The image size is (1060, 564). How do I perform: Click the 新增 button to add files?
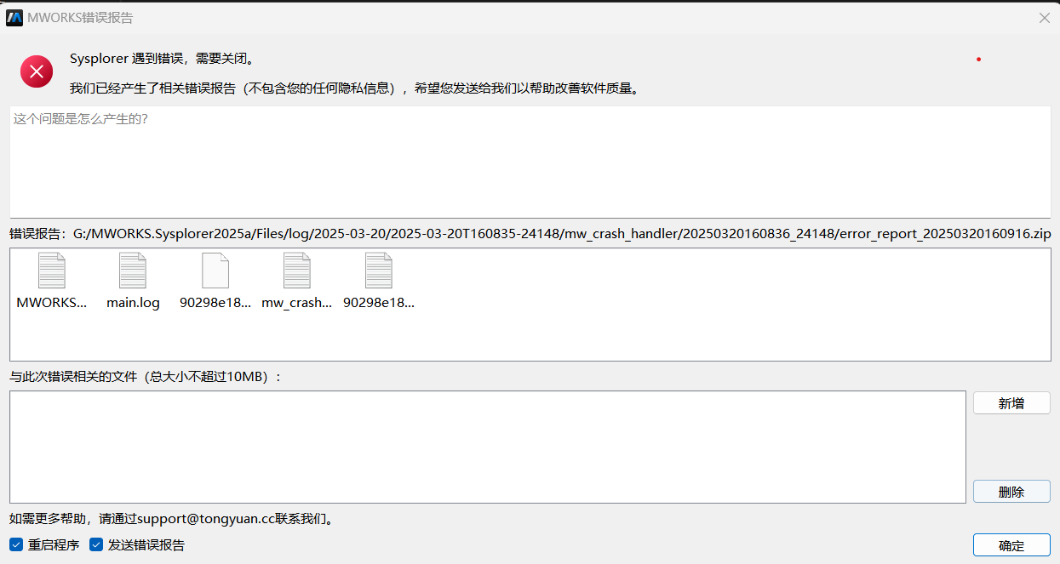click(x=1011, y=403)
